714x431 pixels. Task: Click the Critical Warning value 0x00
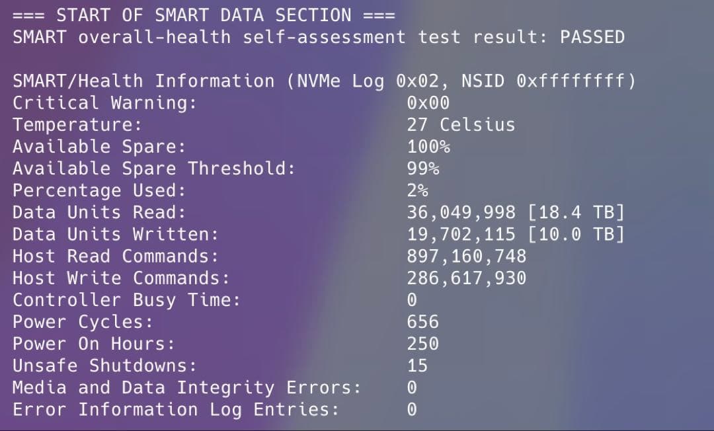(x=428, y=103)
